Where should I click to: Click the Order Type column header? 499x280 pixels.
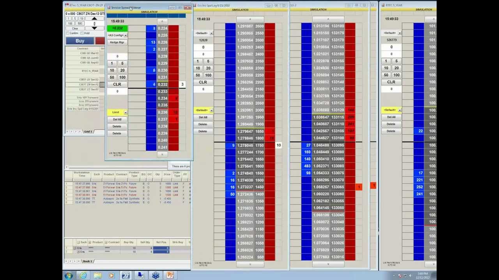click(177, 174)
